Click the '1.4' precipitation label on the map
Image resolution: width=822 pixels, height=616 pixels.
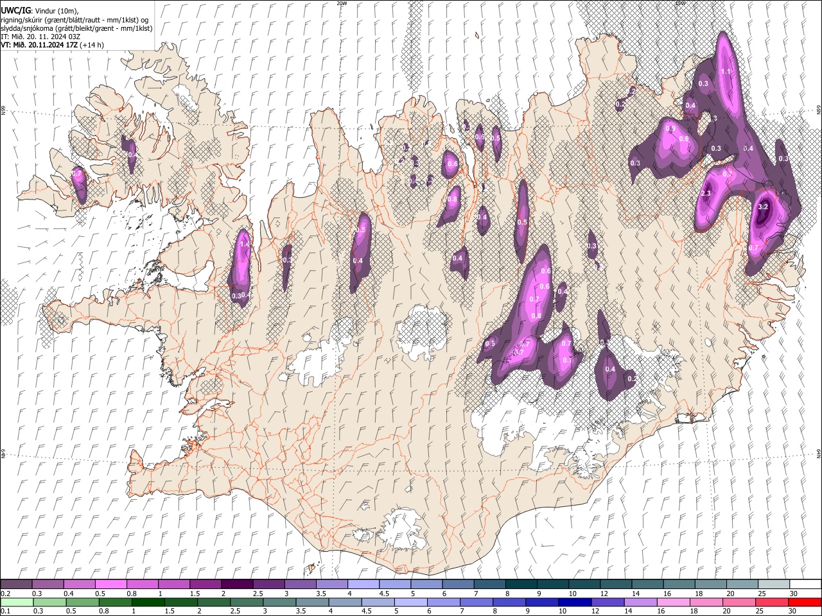(x=244, y=244)
